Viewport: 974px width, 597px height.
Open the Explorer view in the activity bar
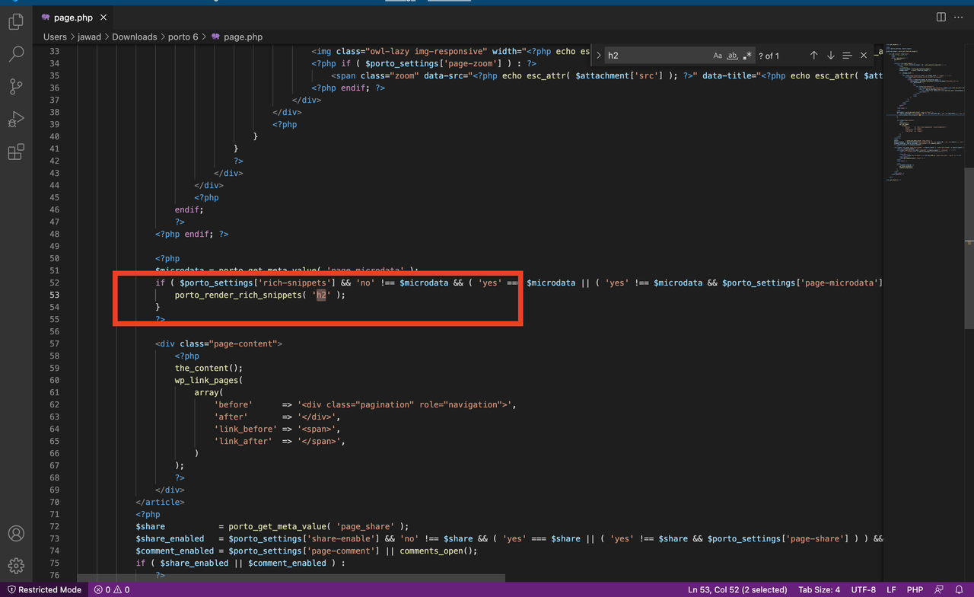pyautogui.click(x=16, y=21)
